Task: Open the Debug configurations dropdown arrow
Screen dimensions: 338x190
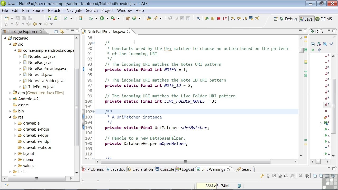Action: point(96,18)
